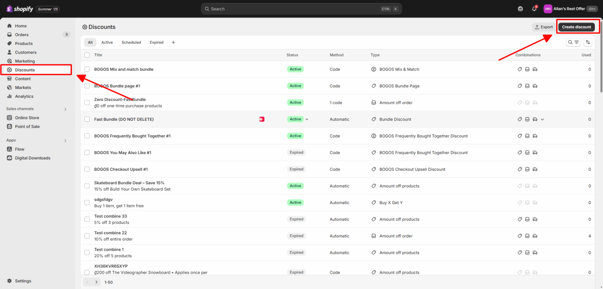This screenshot has height=289, width=603.
Task: Check the Skateboard Bundle Deal row
Action: (87, 186)
